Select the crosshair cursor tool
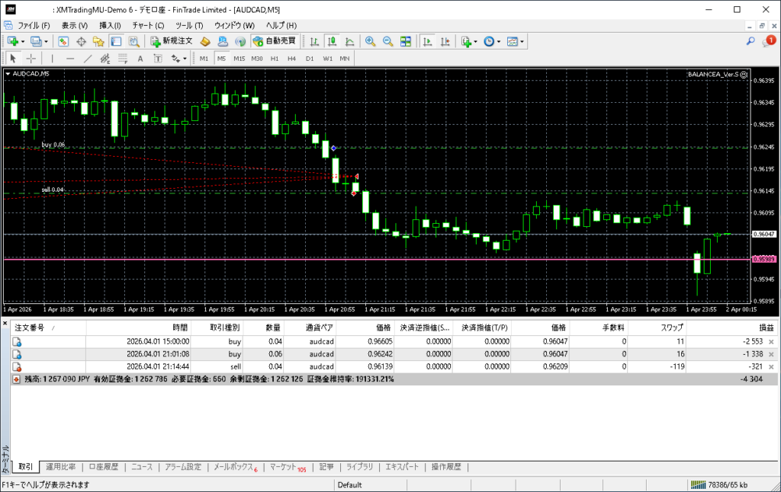Viewport: 781px width, 492px height. [x=31, y=58]
